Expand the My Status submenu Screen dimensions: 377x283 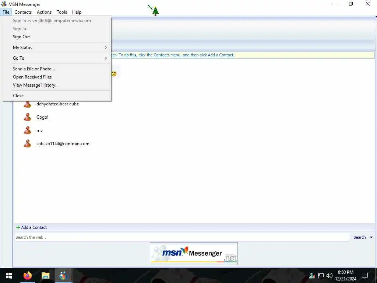(56, 48)
